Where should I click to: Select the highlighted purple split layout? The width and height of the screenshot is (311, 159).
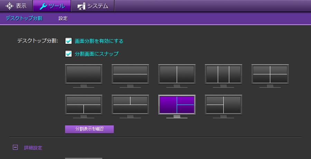[x=177, y=105]
